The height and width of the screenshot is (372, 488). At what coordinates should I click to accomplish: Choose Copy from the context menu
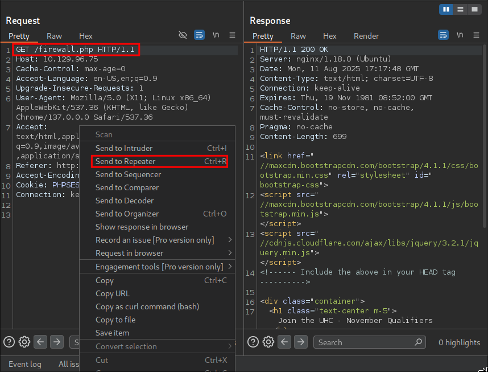[157, 280]
